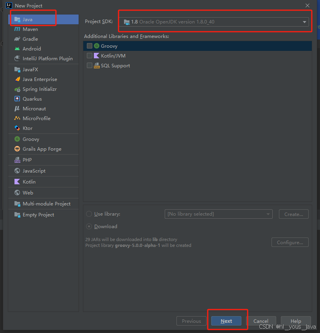This screenshot has width=320, height=333.
Task: Close the New Project dialog
Action: (307, 5)
